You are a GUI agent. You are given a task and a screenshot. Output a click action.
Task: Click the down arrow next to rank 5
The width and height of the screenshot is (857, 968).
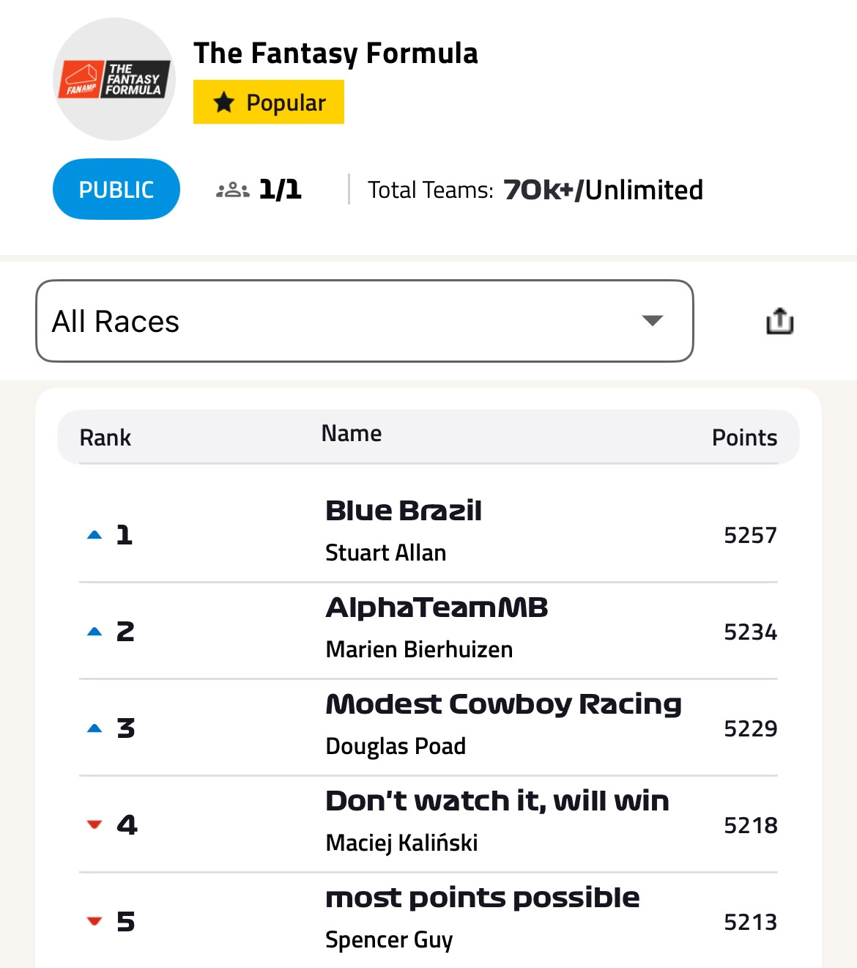pyautogui.click(x=94, y=920)
